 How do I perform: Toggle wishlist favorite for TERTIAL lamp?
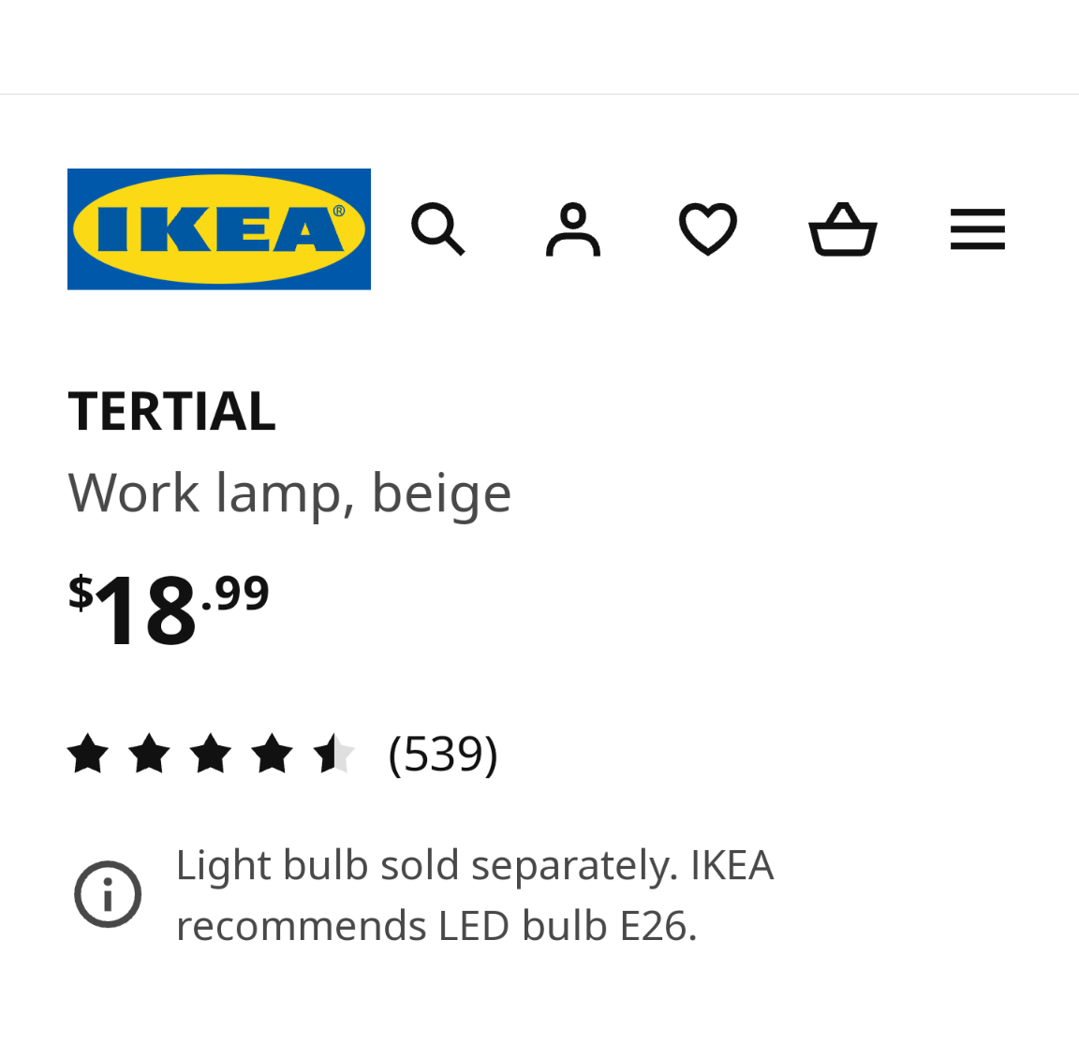click(707, 229)
